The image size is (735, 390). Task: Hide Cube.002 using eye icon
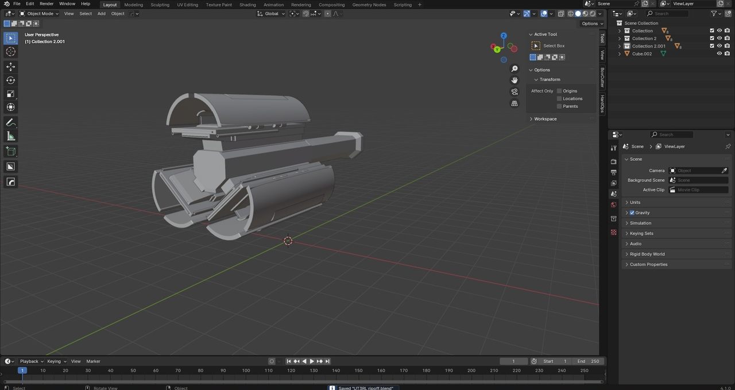(x=719, y=53)
